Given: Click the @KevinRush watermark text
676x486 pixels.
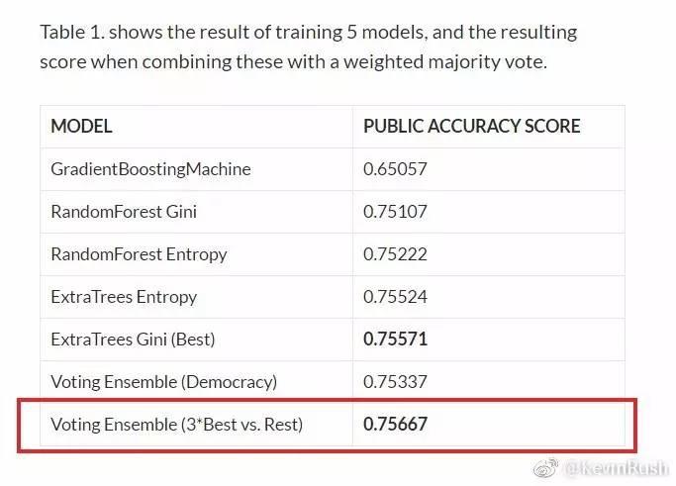Looking at the screenshot, I should pos(616,467).
